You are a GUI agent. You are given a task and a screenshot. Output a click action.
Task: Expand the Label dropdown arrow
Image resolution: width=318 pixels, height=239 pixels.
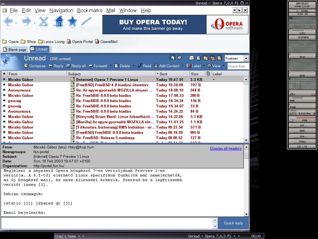204,66
